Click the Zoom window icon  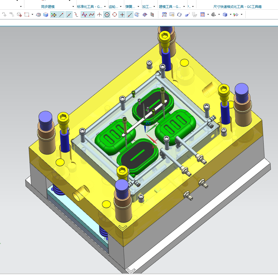point(164,15)
